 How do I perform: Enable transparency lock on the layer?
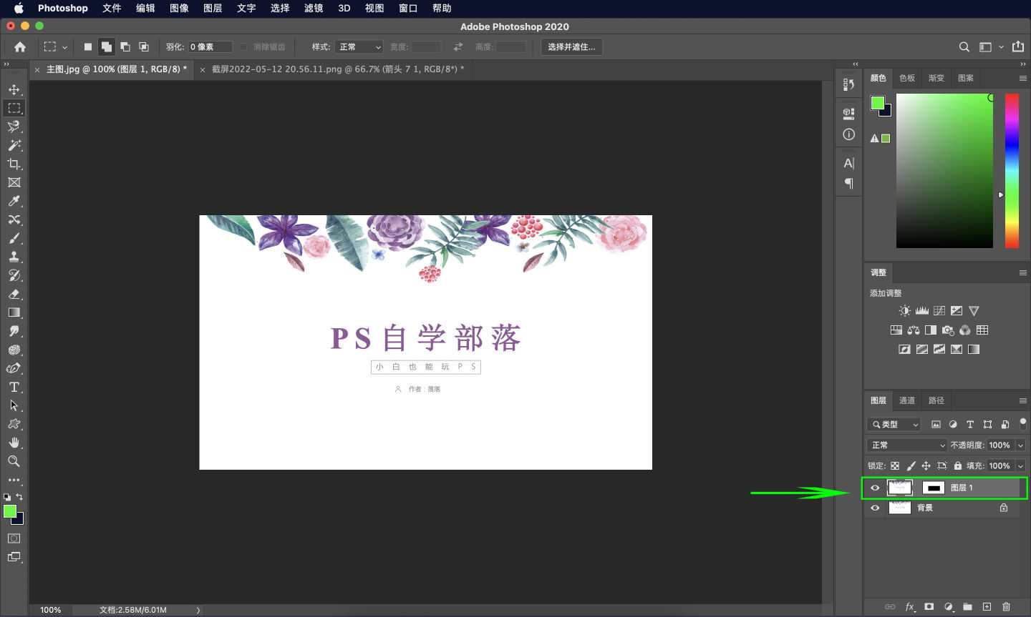tap(894, 465)
